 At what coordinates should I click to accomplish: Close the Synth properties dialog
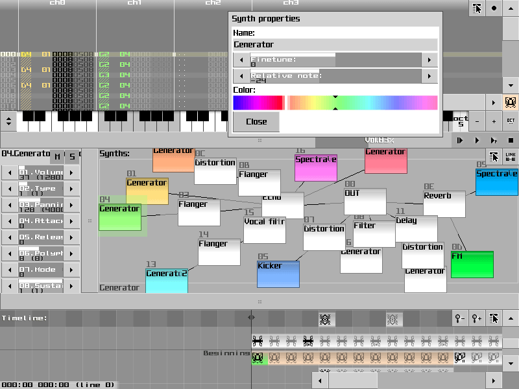pyautogui.click(x=256, y=122)
